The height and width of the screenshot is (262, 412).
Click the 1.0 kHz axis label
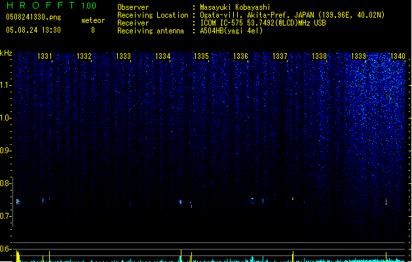pyautogui.click(x=6, y=118)
